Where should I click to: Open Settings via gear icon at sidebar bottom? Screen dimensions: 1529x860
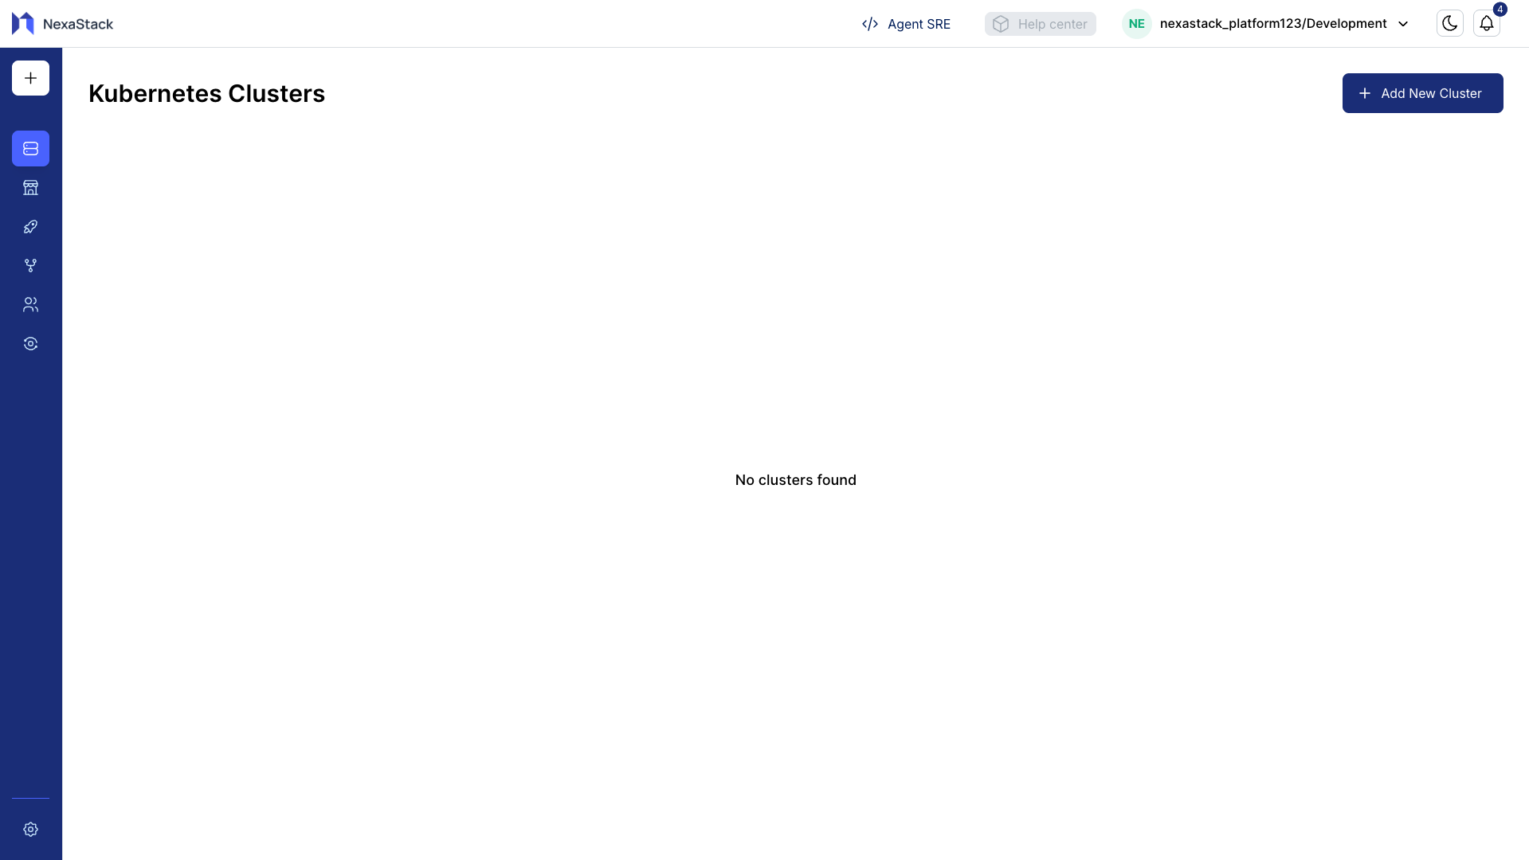tap(30, 829)
